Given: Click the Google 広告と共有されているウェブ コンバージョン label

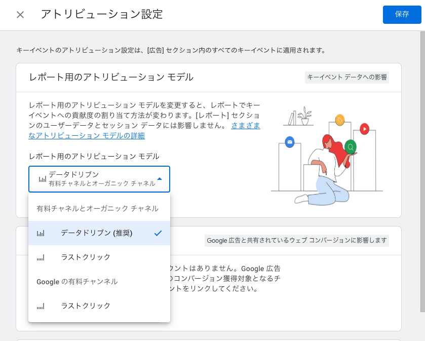Looking at the screenshot, I should coord(296,241).
